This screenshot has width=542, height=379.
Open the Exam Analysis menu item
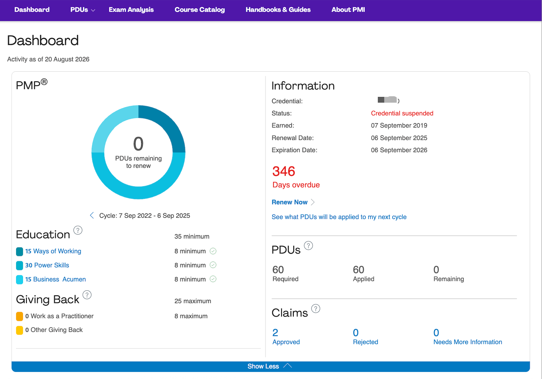(x=131, y=10)
